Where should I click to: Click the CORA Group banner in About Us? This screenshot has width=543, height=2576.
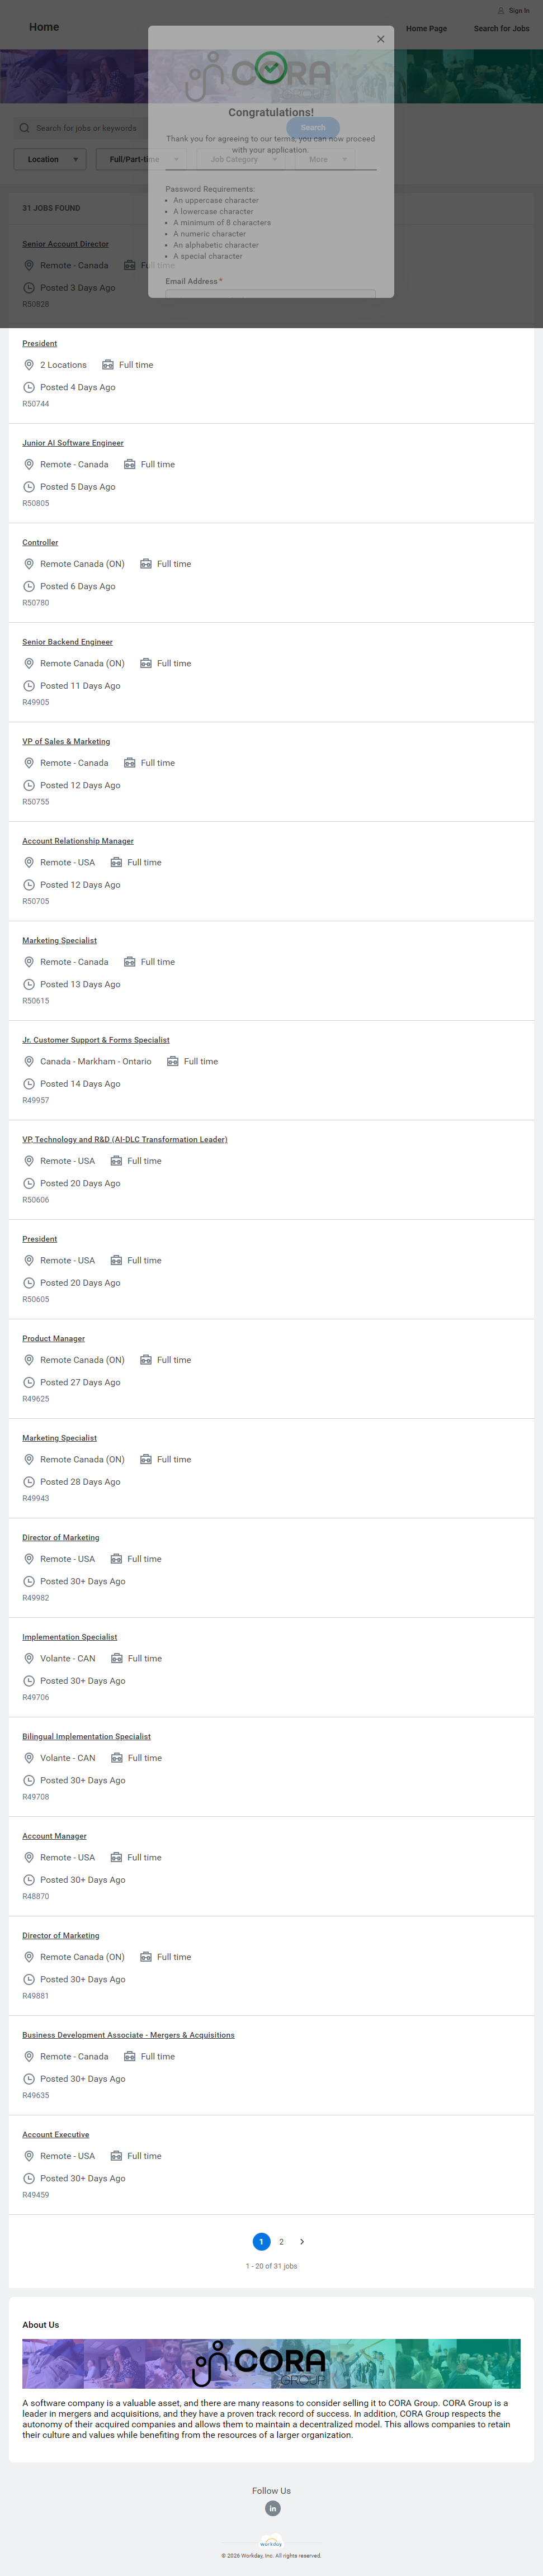tap(271, 2363)
